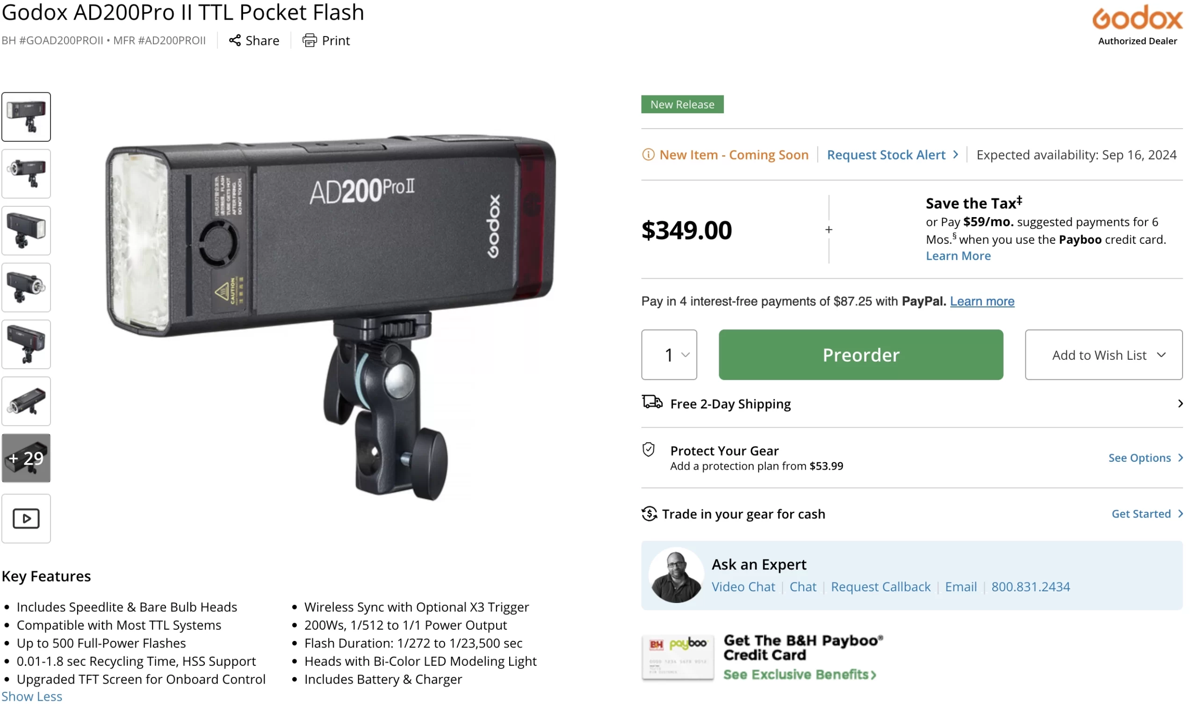Click the Share icon

click(x=235, y=40)
